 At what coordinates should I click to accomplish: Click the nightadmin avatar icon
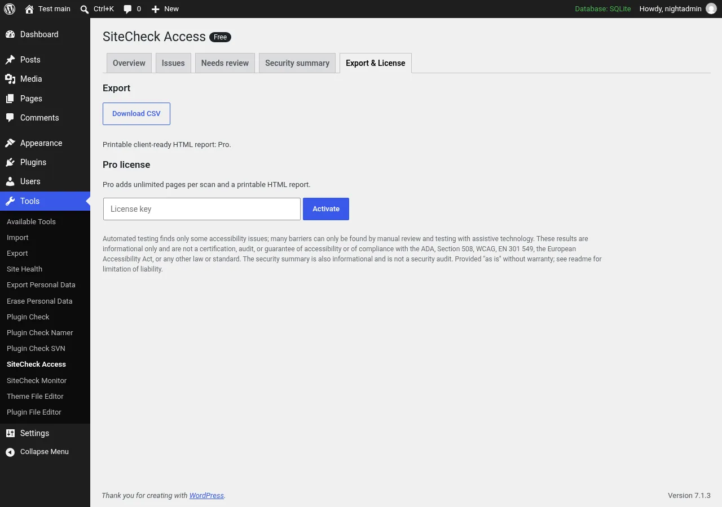click(x=711, y=9)
